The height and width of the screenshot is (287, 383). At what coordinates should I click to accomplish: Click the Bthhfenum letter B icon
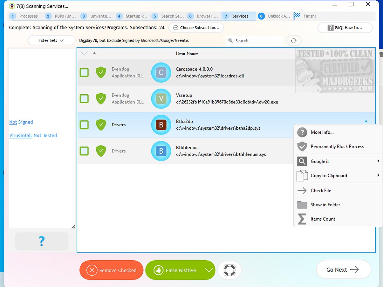(161, 151)
